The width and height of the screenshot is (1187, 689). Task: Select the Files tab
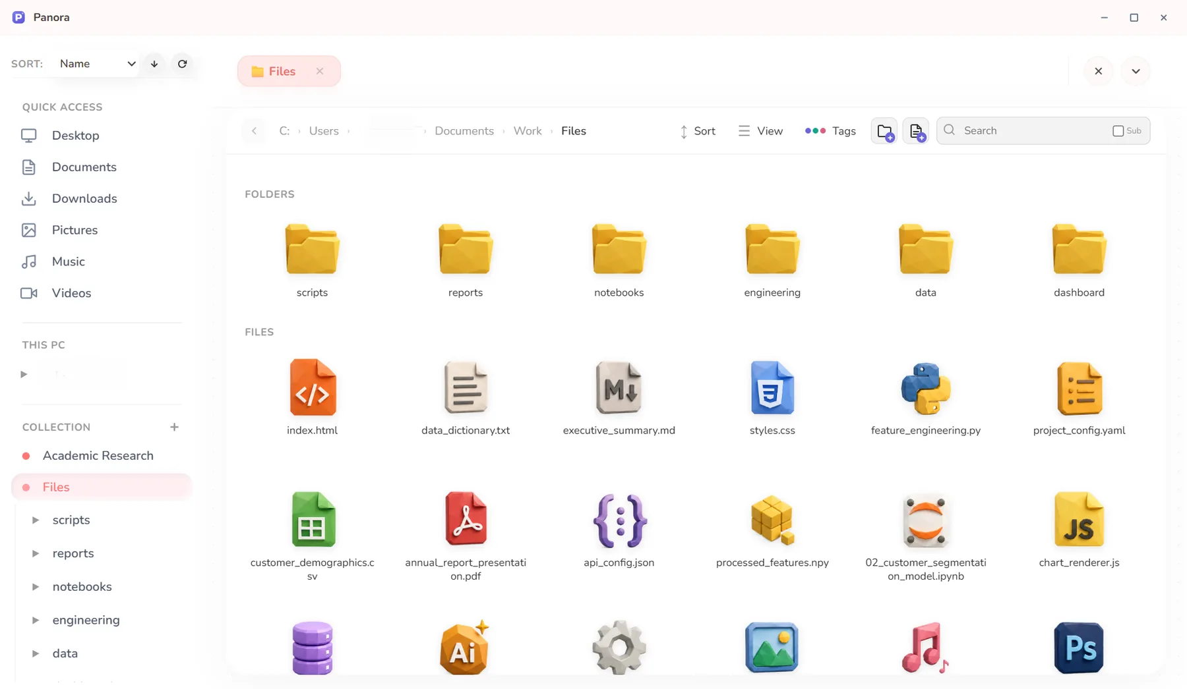pos(289,71)
